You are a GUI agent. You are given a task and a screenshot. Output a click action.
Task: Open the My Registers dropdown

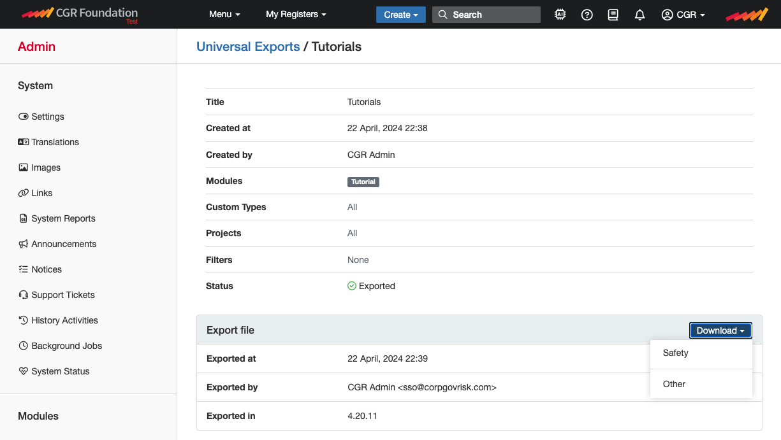coord(296,14)
